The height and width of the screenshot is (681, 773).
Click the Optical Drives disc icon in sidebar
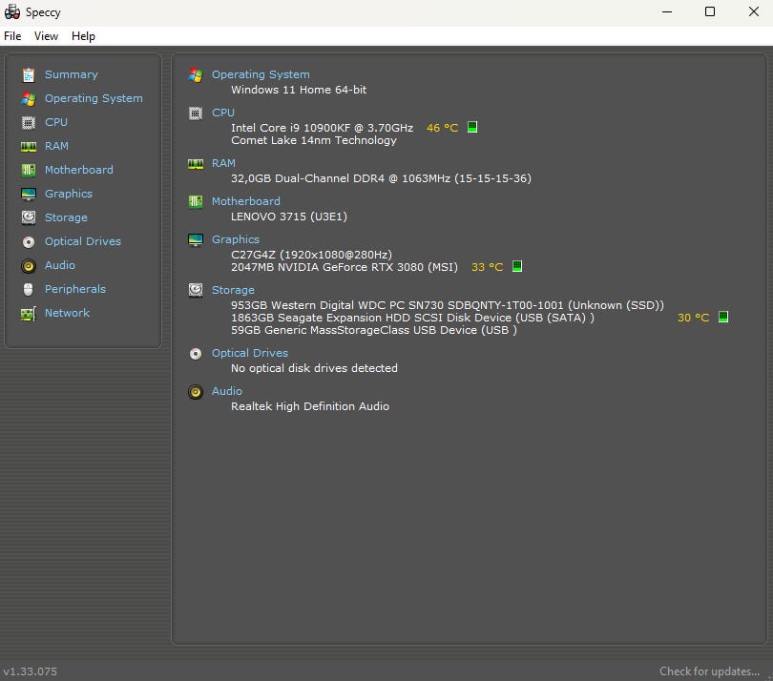click(29, 242)
